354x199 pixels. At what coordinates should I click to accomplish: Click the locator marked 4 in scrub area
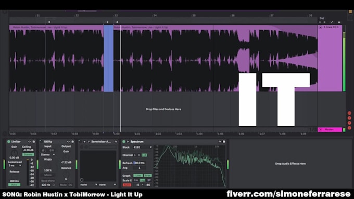[x=49, y=22]
